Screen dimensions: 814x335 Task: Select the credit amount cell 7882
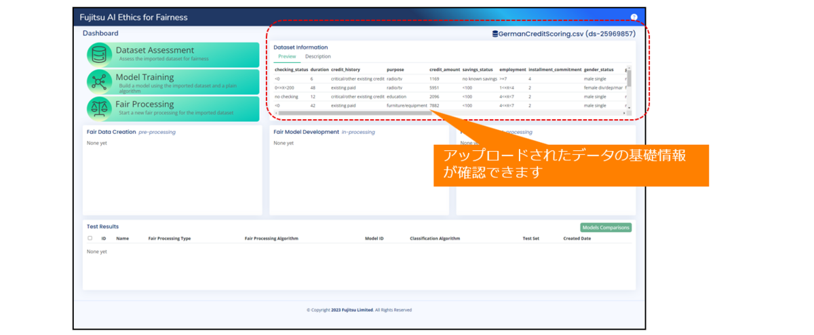[434, 106]
